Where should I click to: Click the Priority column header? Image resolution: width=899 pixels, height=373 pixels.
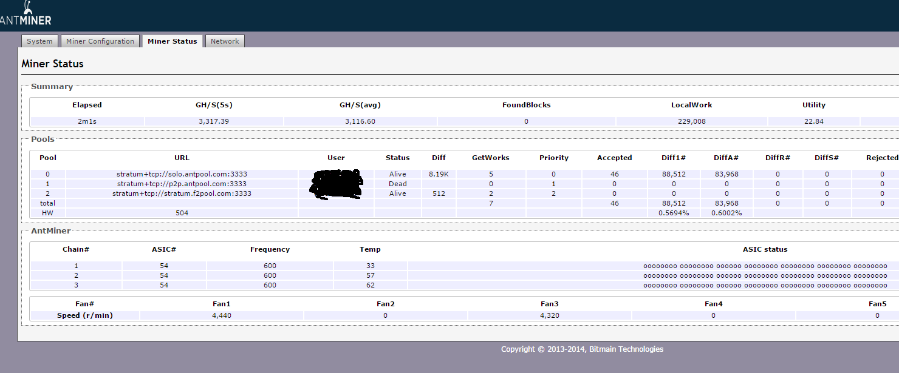[554, 158]
